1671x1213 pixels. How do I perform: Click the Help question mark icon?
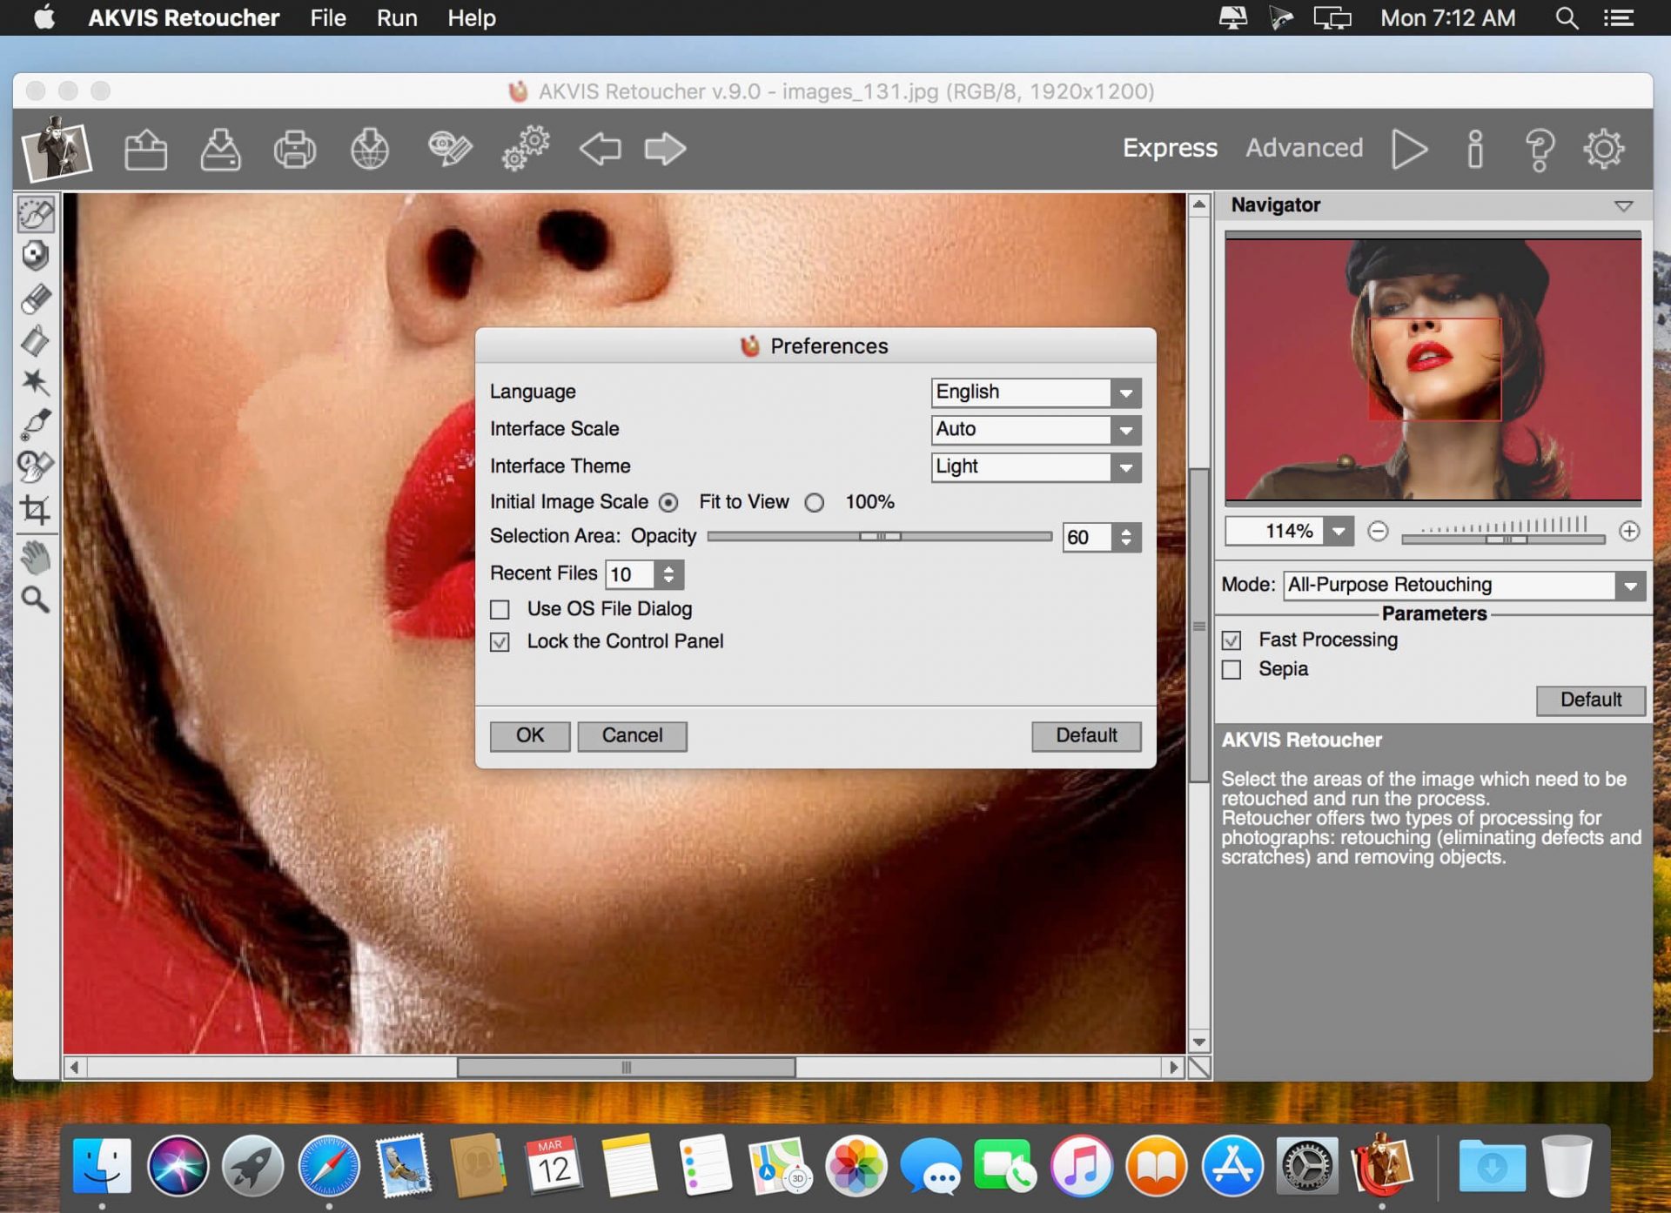click(x=1539, y=149)
